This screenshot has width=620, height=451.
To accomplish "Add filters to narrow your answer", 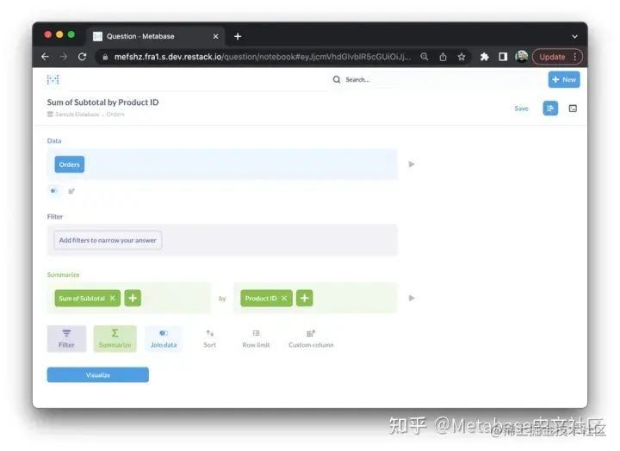I will pyautogui.click(x=108, y=240).
